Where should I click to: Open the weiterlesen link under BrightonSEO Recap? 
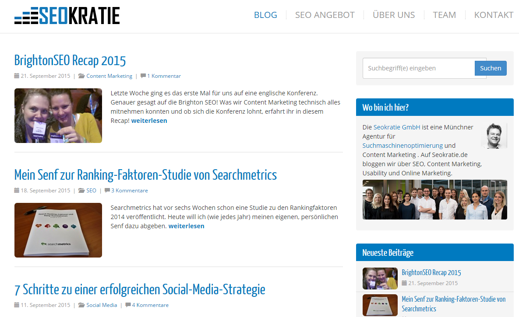coord(149,120)
